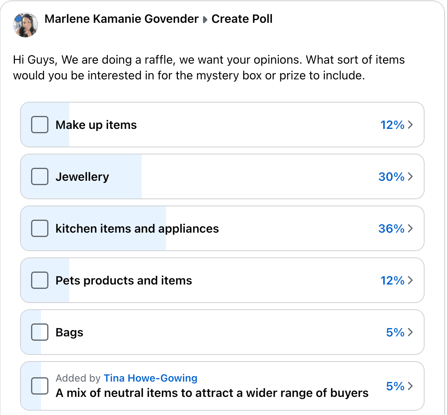Click the Marlene Kamanie Govender name link
This screenshot has width=447, height=415.
pyautogui.click(x=122, y=19)
